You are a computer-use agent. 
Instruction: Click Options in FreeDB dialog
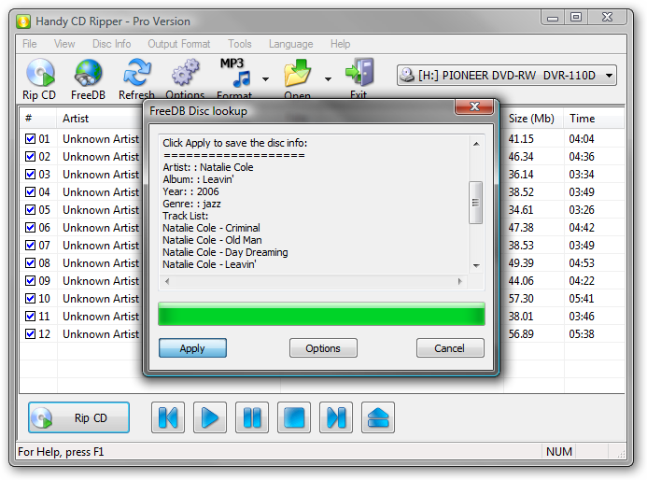pyautogui.click(x=323, y=348)
